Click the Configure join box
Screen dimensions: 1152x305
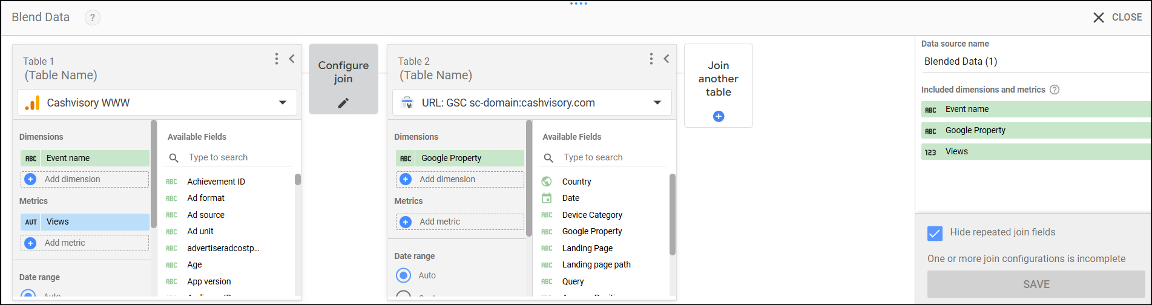[343, 79]
